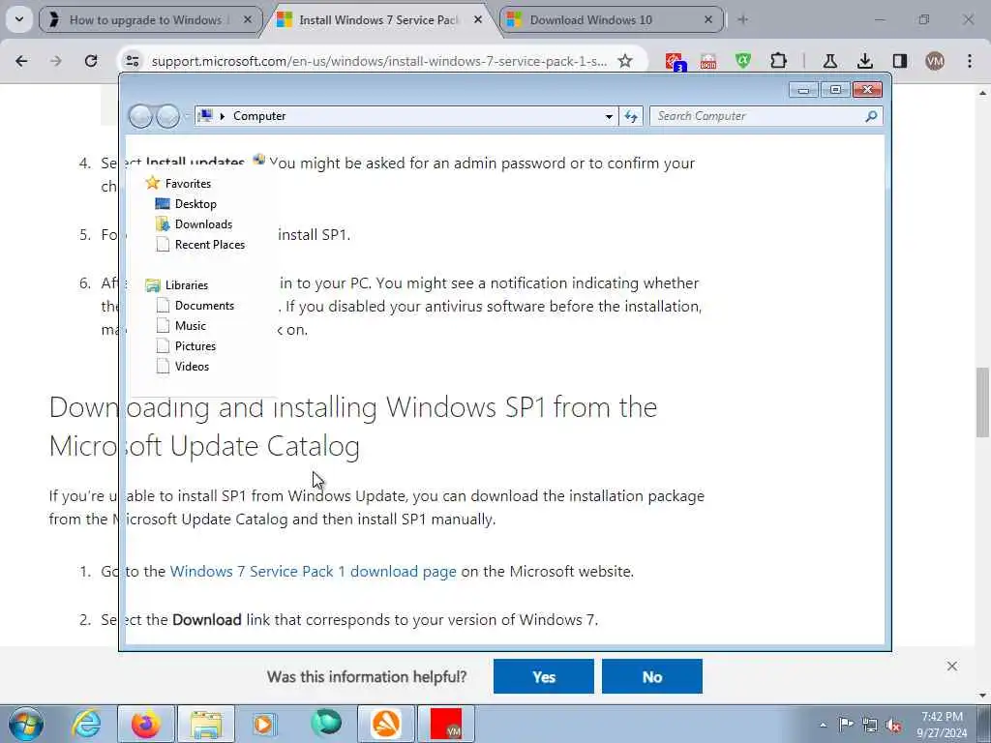991x743 pixels.
Task: Answer No to Was this information helpful
Action: tap(651, 676)
